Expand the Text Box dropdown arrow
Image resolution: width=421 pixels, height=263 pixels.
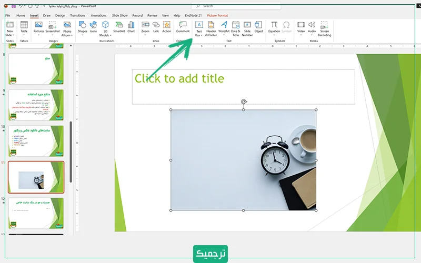point(202,35)
